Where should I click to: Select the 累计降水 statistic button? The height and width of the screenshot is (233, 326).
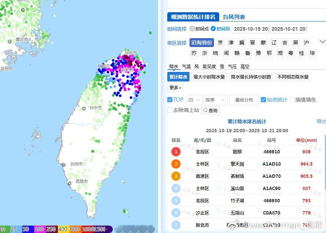coord(178,77)
